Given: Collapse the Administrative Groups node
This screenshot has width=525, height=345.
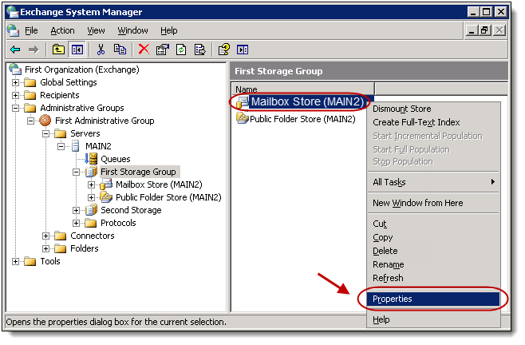Looking at the screenshot, I should 15,108.
